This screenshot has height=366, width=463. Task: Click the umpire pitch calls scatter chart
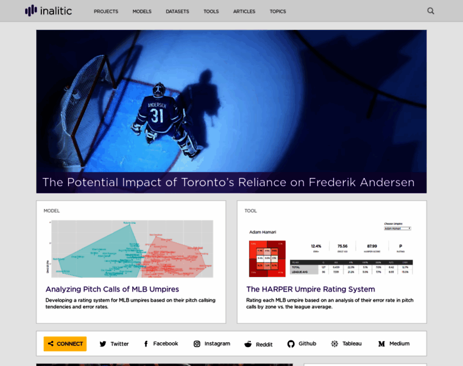pos(130,249)
